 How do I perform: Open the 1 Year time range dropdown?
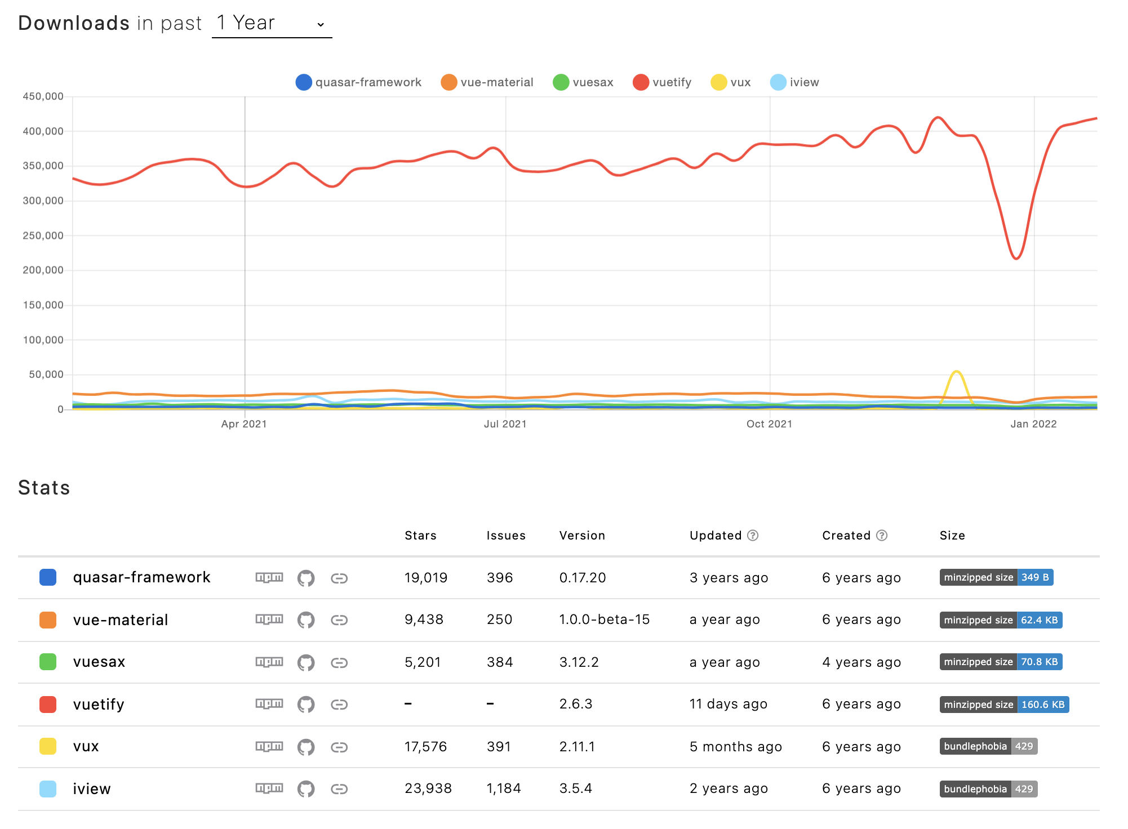coord(272,24)
